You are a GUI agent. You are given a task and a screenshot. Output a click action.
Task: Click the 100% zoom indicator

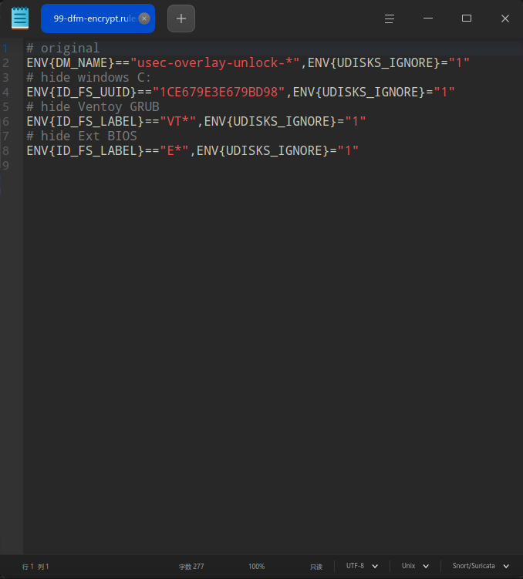click(256, 566)
